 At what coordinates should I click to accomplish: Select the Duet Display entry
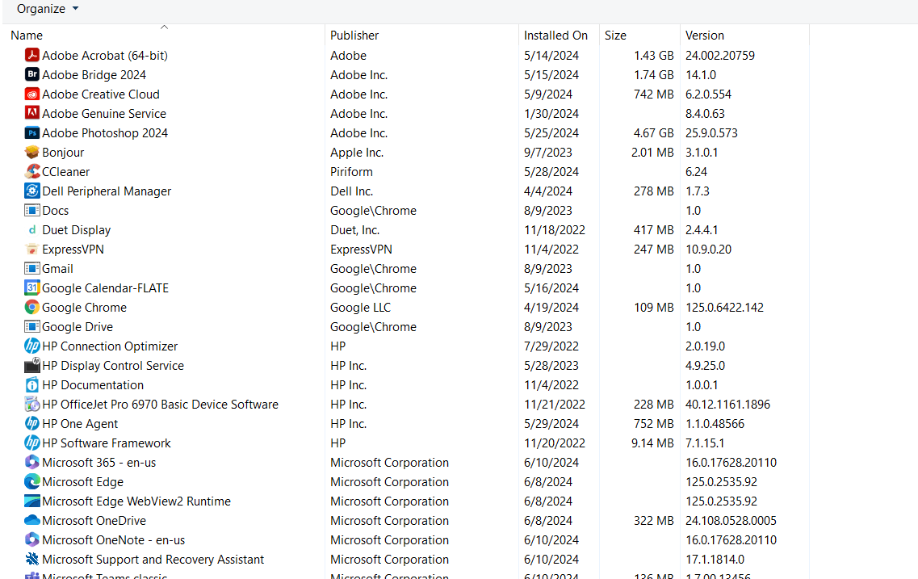coord(77,229)
